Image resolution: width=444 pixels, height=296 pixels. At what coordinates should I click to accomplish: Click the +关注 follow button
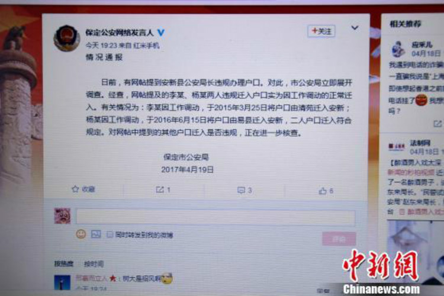pyautogui.click(x=321, y=31)
